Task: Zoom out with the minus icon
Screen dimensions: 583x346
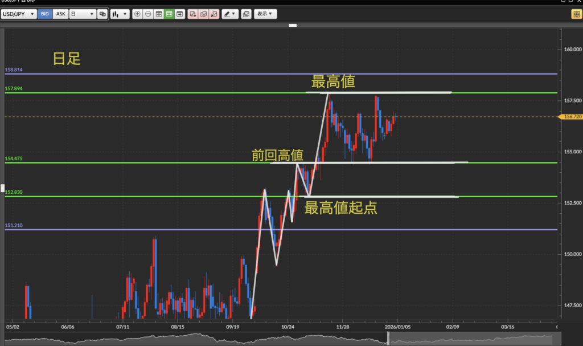Action: click(x=148, y=14)
